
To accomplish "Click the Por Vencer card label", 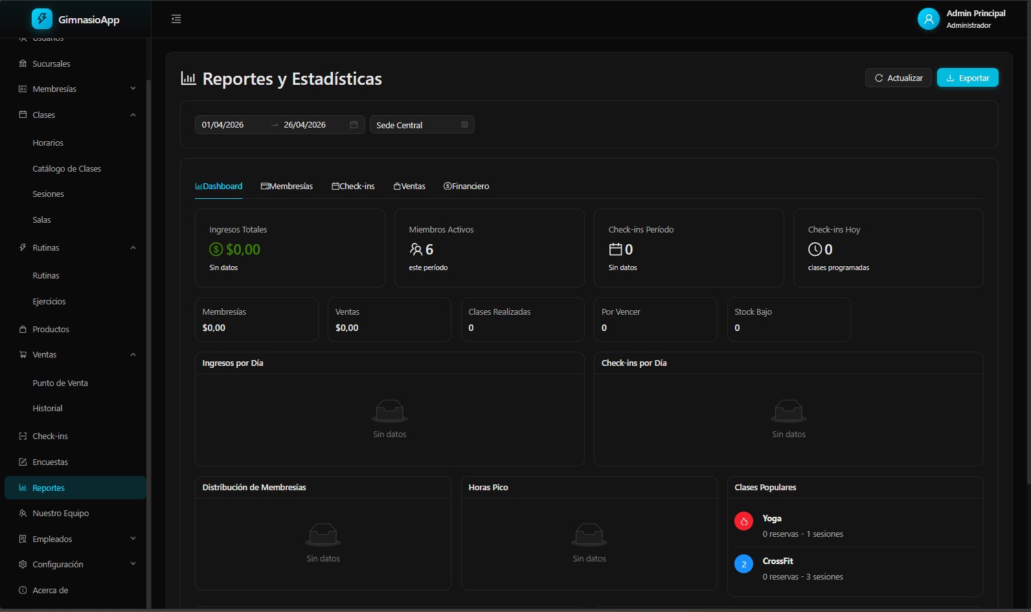I will [620, 312].
